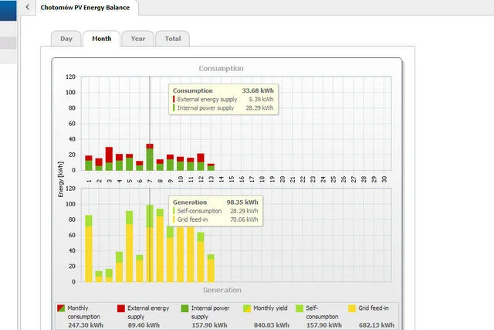
Task: Switch to the Day tab
Action: [x=66, y=39]
